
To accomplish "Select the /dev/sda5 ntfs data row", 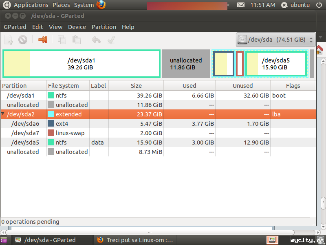I will point(158,142).
